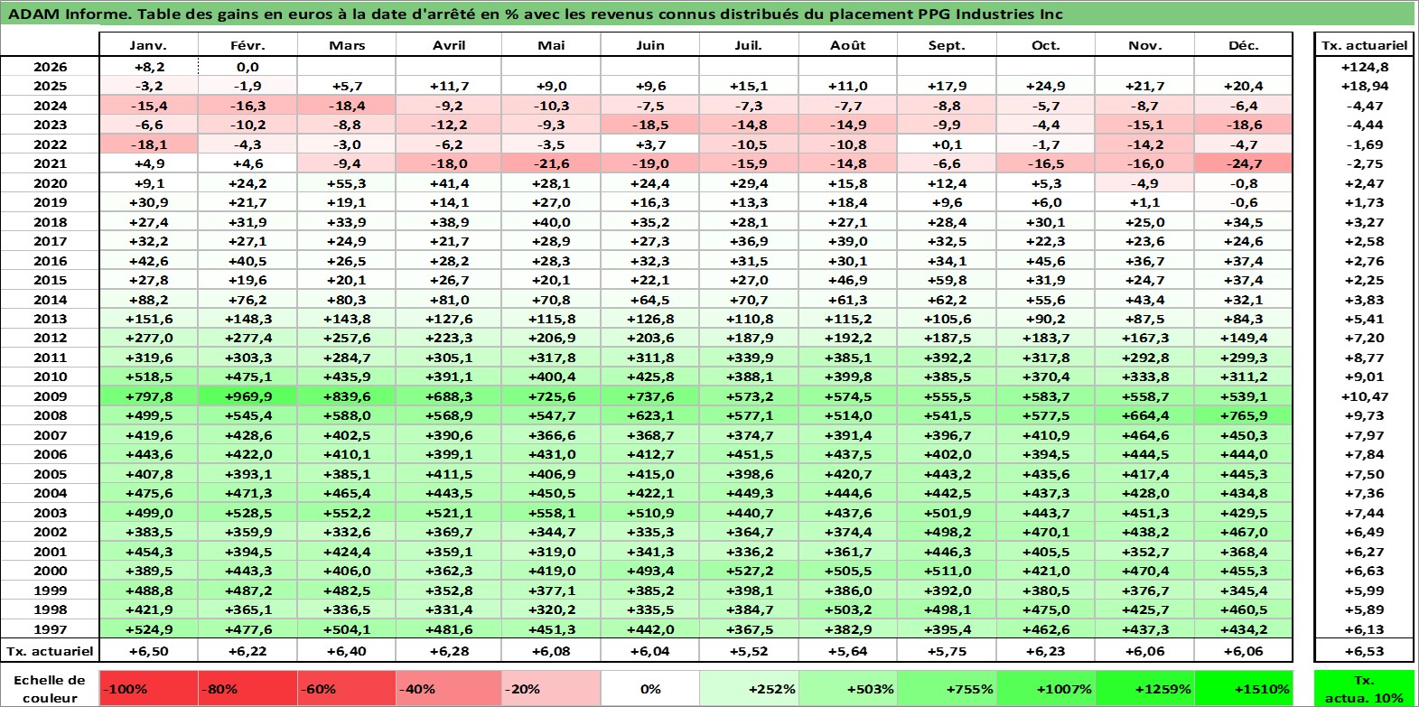Click cell +797,8 for January 2009
The width and height of the screenshot is (1419, 707).
(148, 396)
